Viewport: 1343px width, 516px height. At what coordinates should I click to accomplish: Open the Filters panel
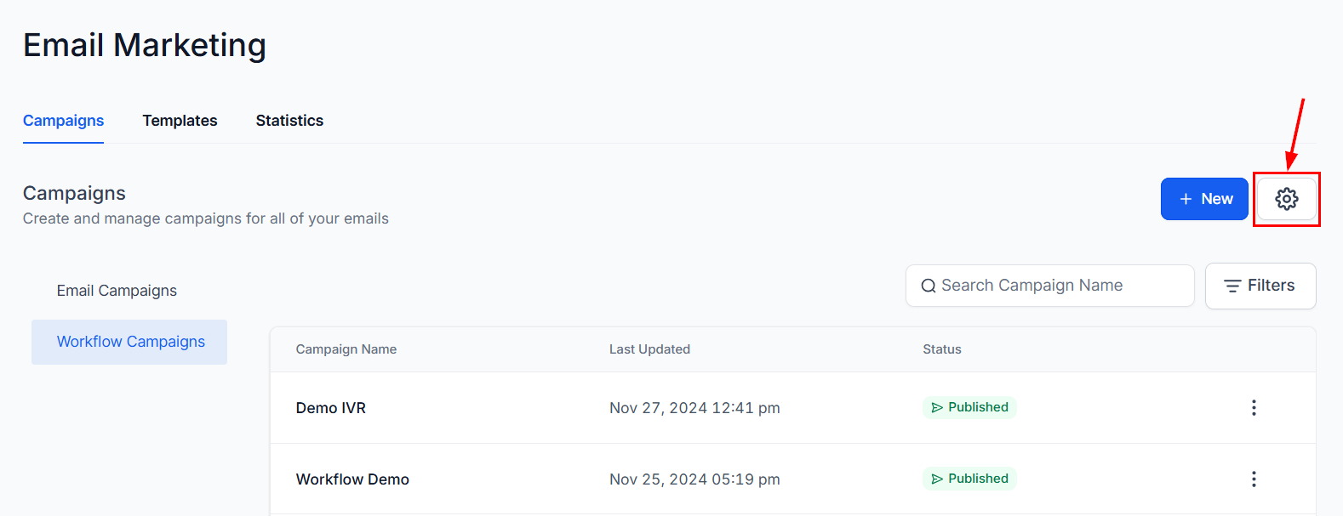(x=1260, y=286)
